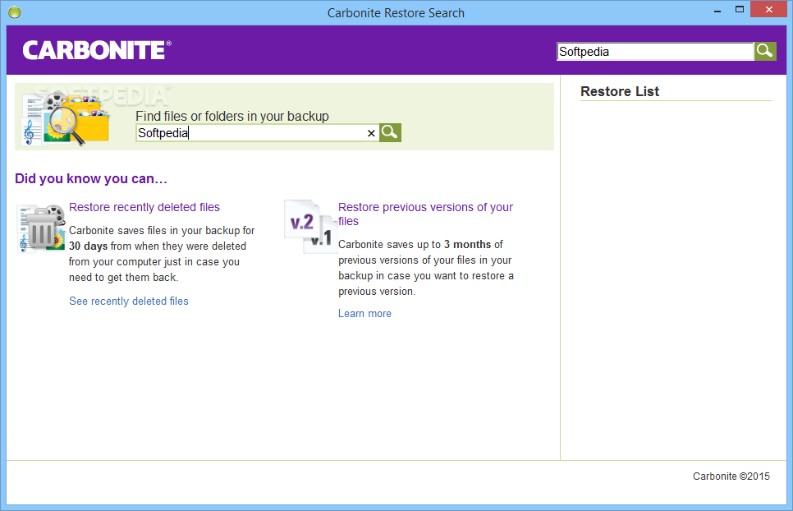Close the Carbonite Restore Search window
Viewport: 793px width, 511px height.
click(768, 10)
